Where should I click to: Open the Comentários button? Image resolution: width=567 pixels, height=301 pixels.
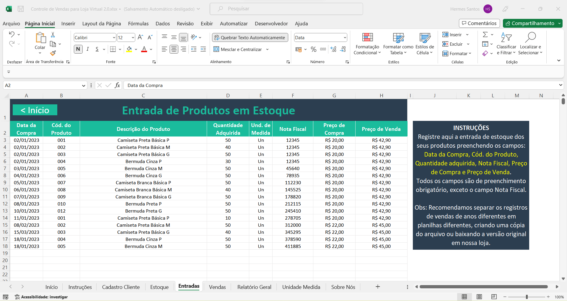point(479,23)
